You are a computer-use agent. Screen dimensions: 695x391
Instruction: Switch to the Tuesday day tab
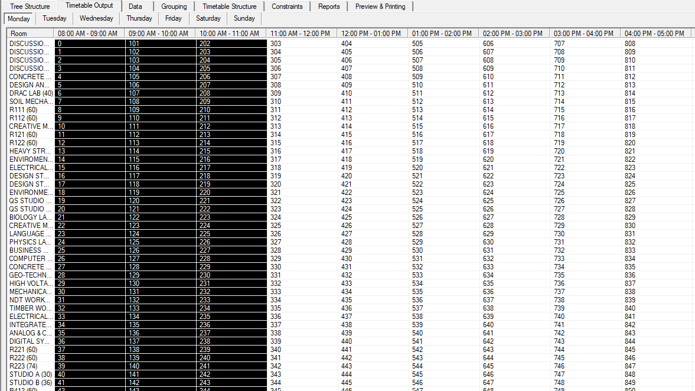[54, 18]
